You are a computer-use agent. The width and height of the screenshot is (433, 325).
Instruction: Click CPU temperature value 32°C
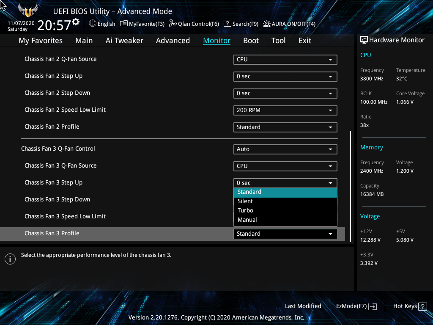402,79
